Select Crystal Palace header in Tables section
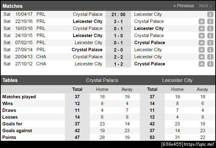 [102, 80]
